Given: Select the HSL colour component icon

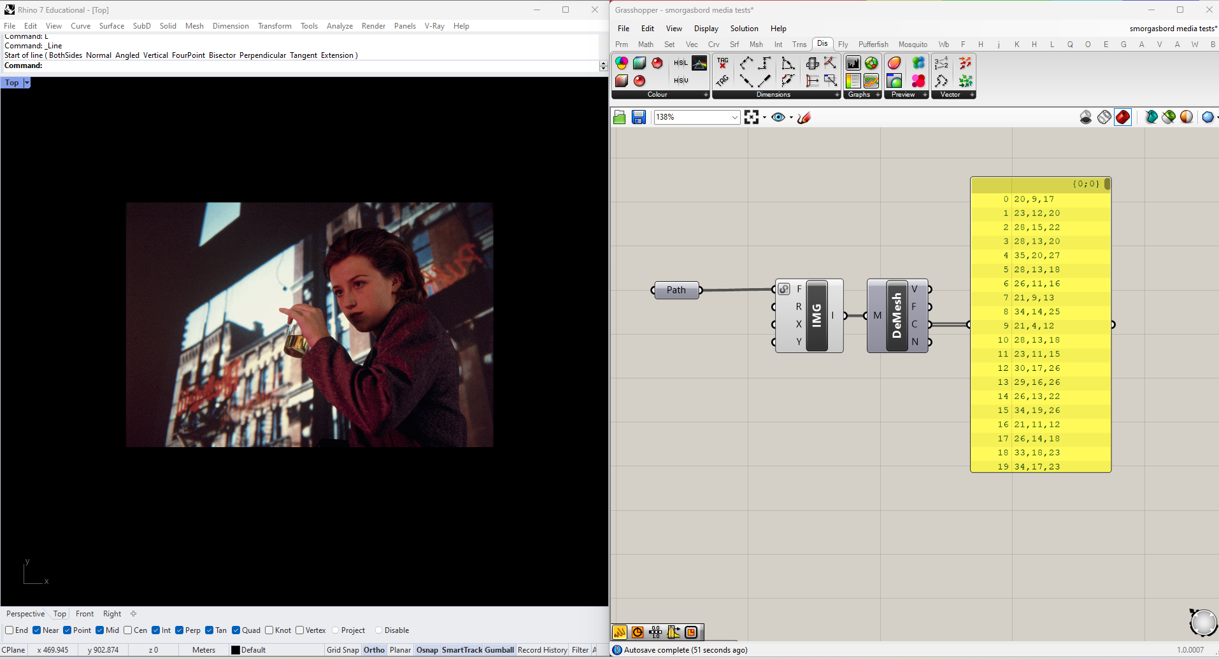Looking at the screenshot, I should tap(680, 63).
